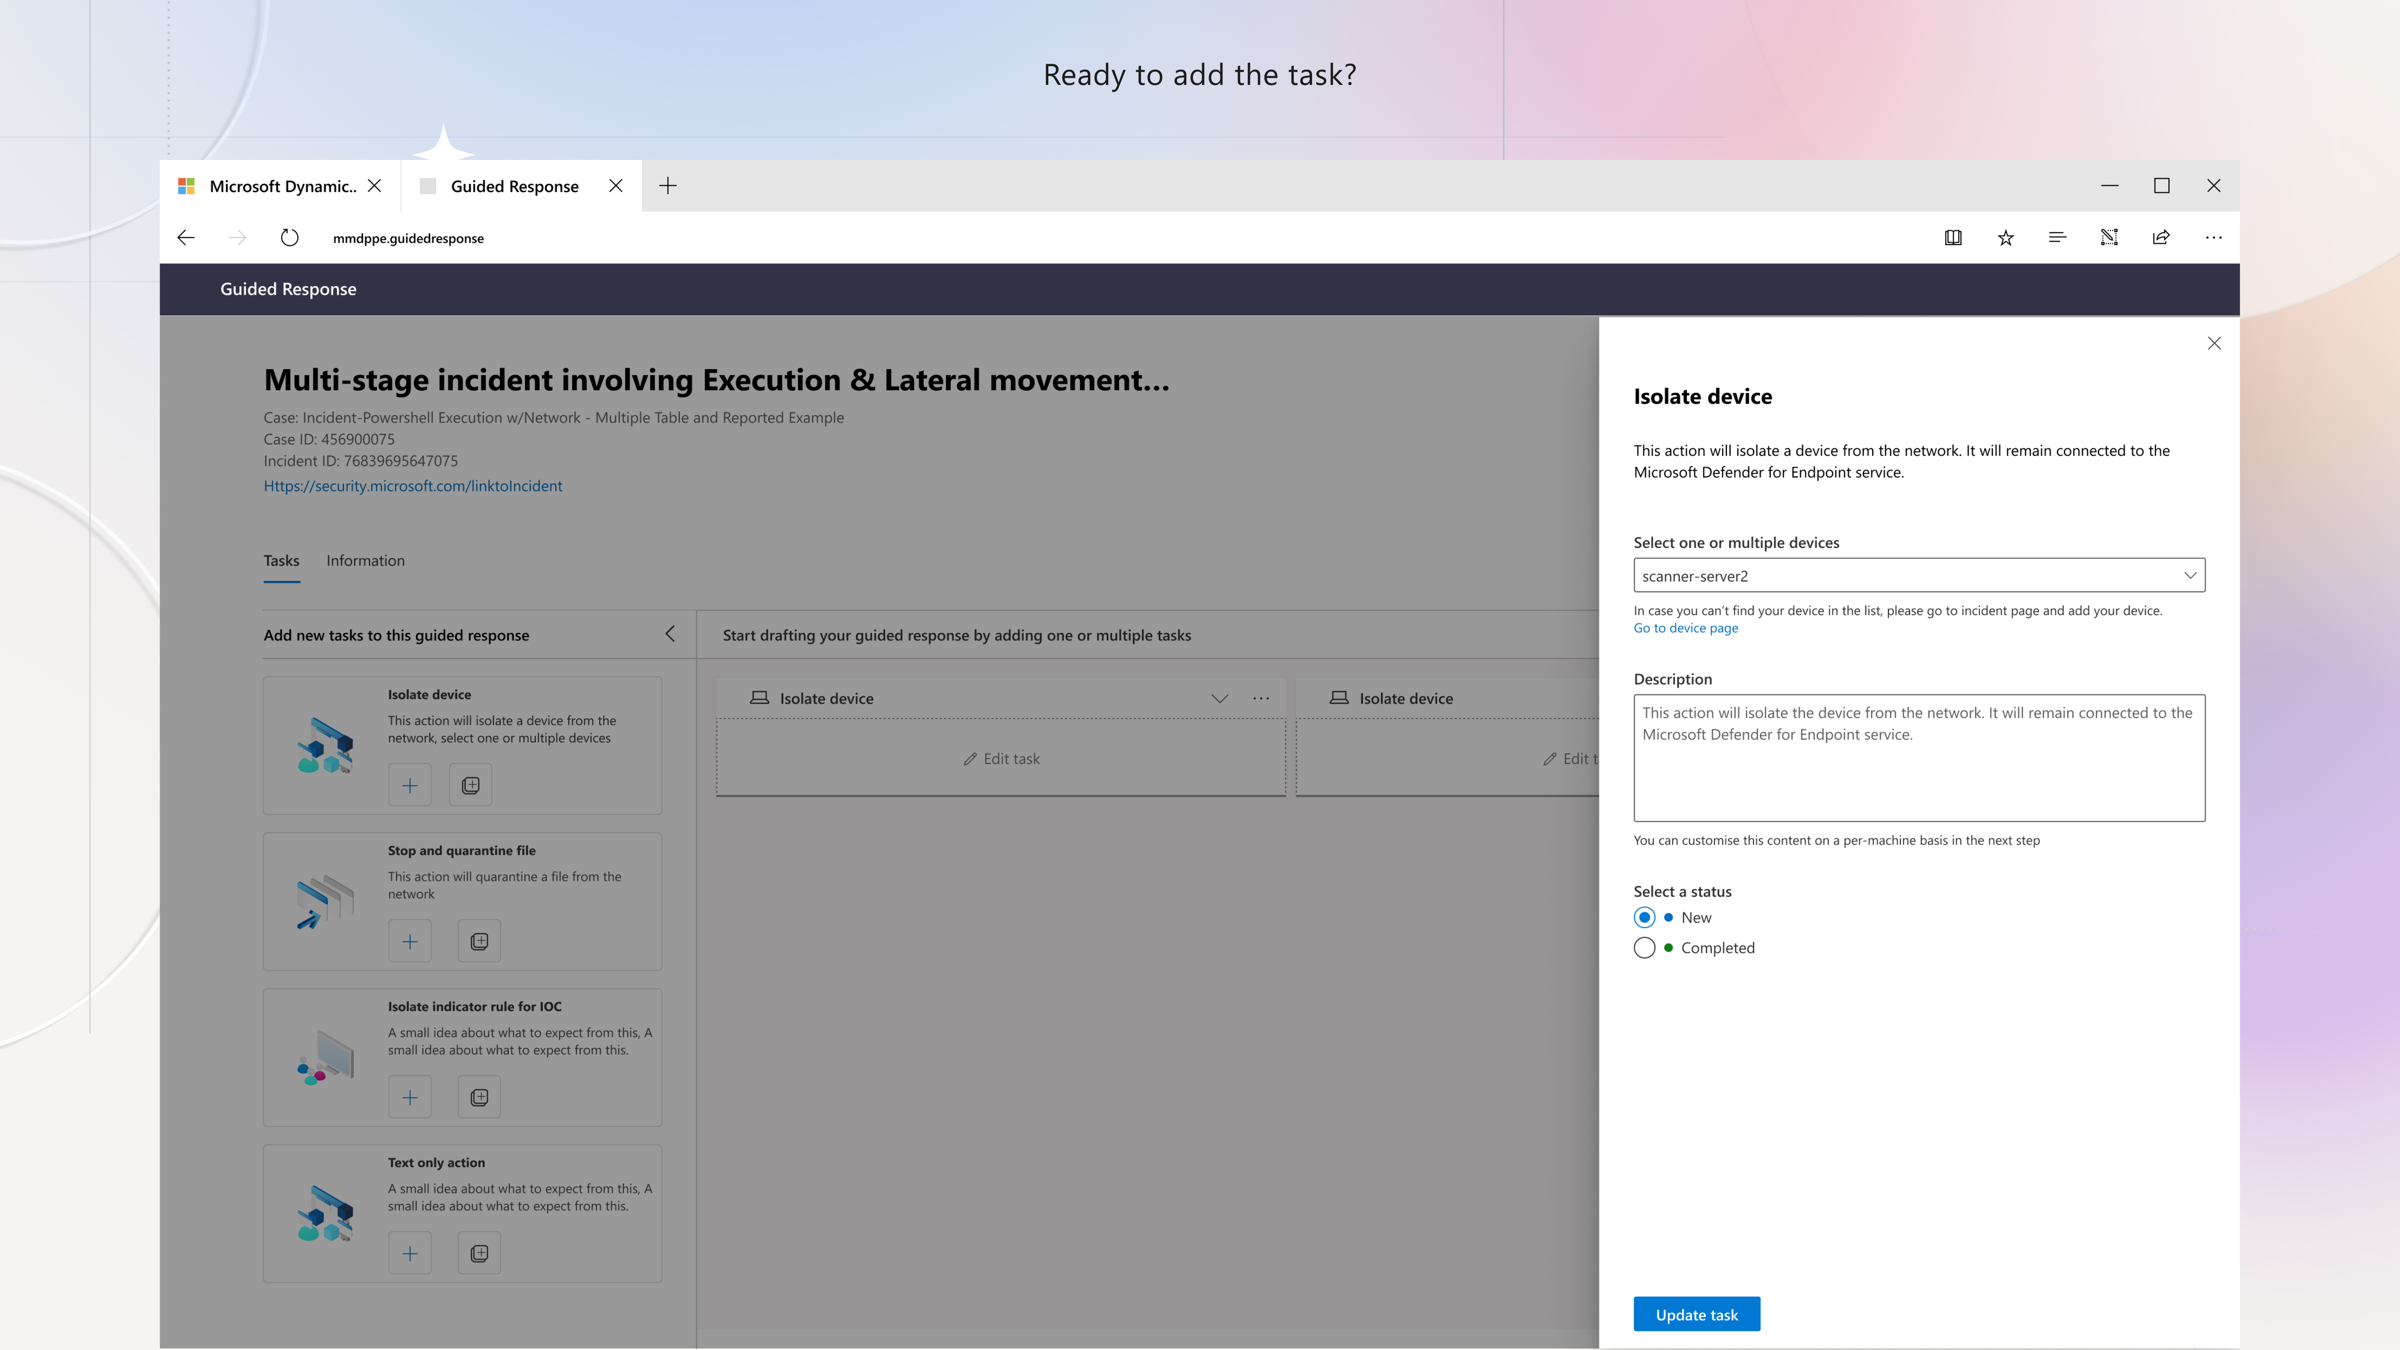Expand the first Isolate device task chevron
The width and height of the screenshot is (2400, 1350).
tap(1220, 698)
